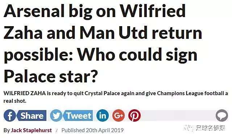The width and height of the screenshot is (232, 138).
Task: Click the Facebook round logo icon
Action: pos(10,115)
